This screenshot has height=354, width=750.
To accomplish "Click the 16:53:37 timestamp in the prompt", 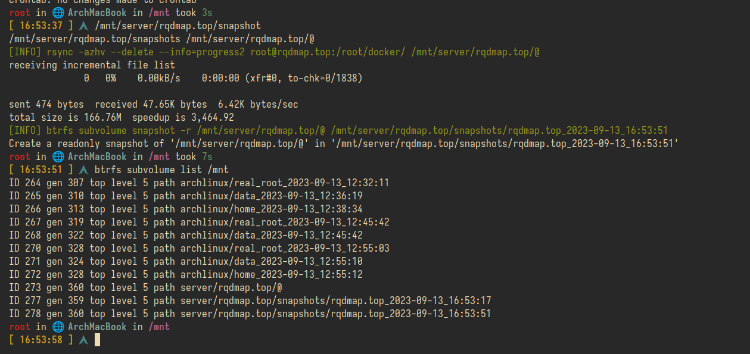I will click(41, 26).
